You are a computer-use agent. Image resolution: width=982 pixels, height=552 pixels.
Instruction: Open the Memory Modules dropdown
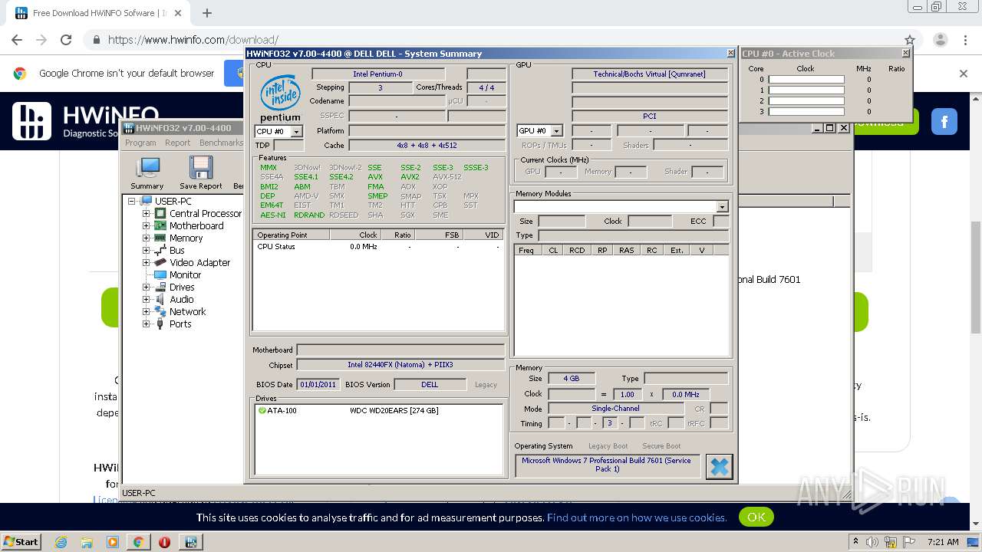(x=722, y=207)
